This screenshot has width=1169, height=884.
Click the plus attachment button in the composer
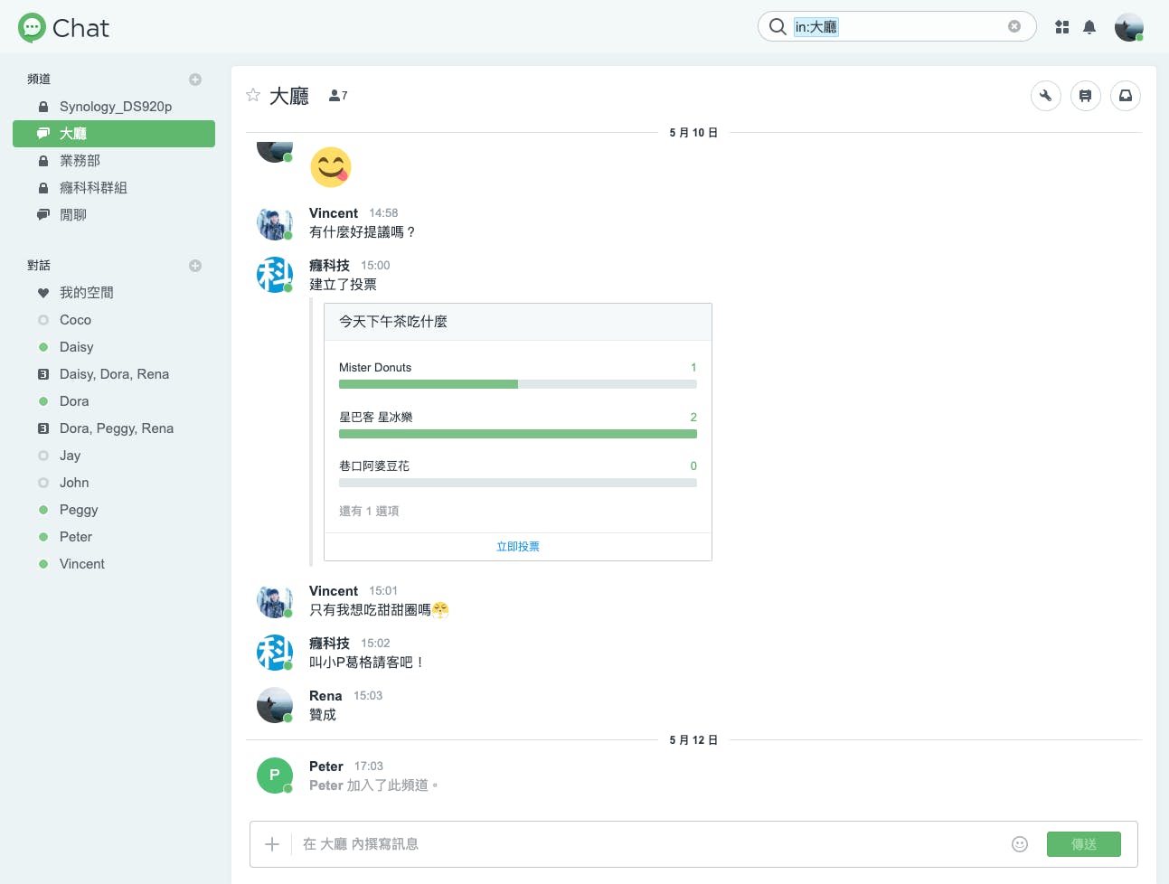[272, 844]
